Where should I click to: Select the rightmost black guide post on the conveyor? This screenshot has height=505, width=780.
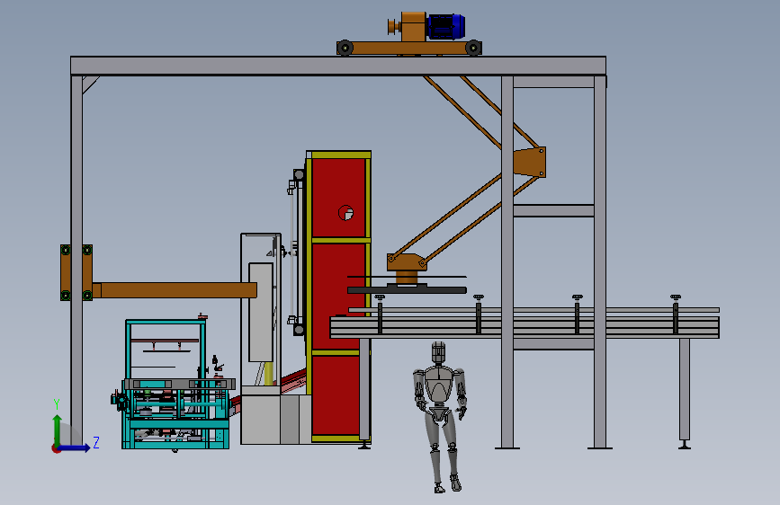tap(676, 315)
